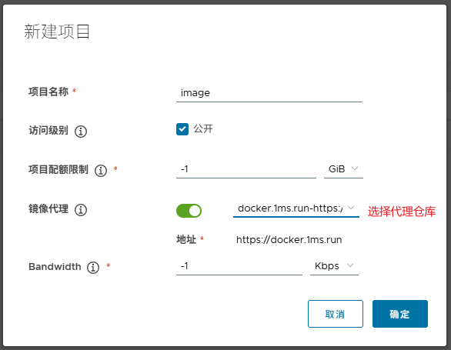The image size is (451, 350).
Task: Click the 确定 confirm button
Action: point(399,314)
